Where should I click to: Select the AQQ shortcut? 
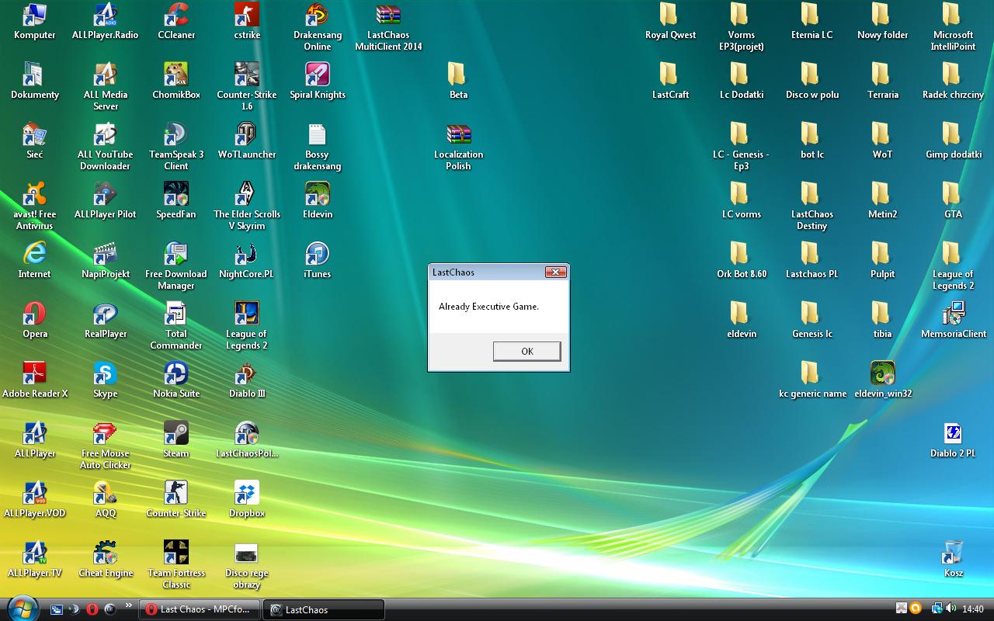point(106,500)
